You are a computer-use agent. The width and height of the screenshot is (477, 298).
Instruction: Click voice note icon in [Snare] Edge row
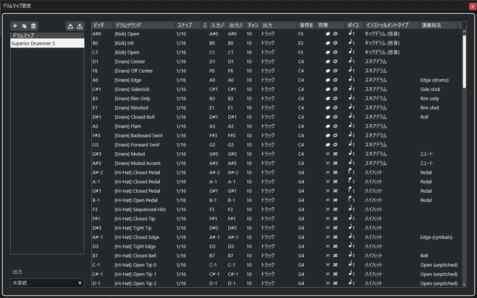351,80
